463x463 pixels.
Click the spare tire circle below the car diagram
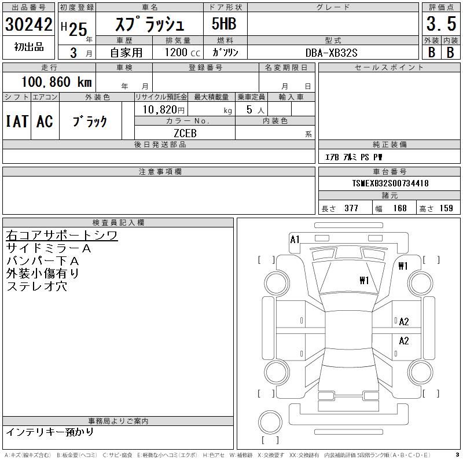coord(269,422)
